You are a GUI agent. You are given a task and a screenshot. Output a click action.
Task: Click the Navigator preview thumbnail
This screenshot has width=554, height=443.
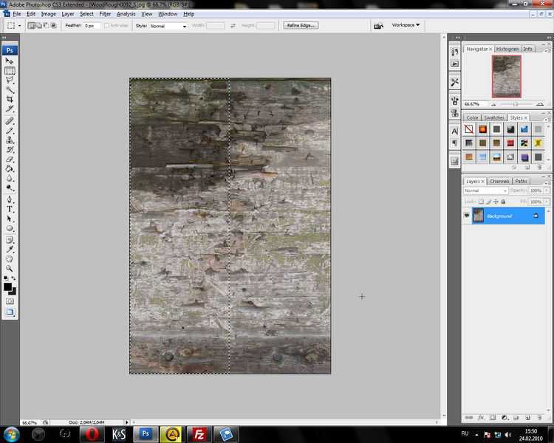click(x=506, y=76)
